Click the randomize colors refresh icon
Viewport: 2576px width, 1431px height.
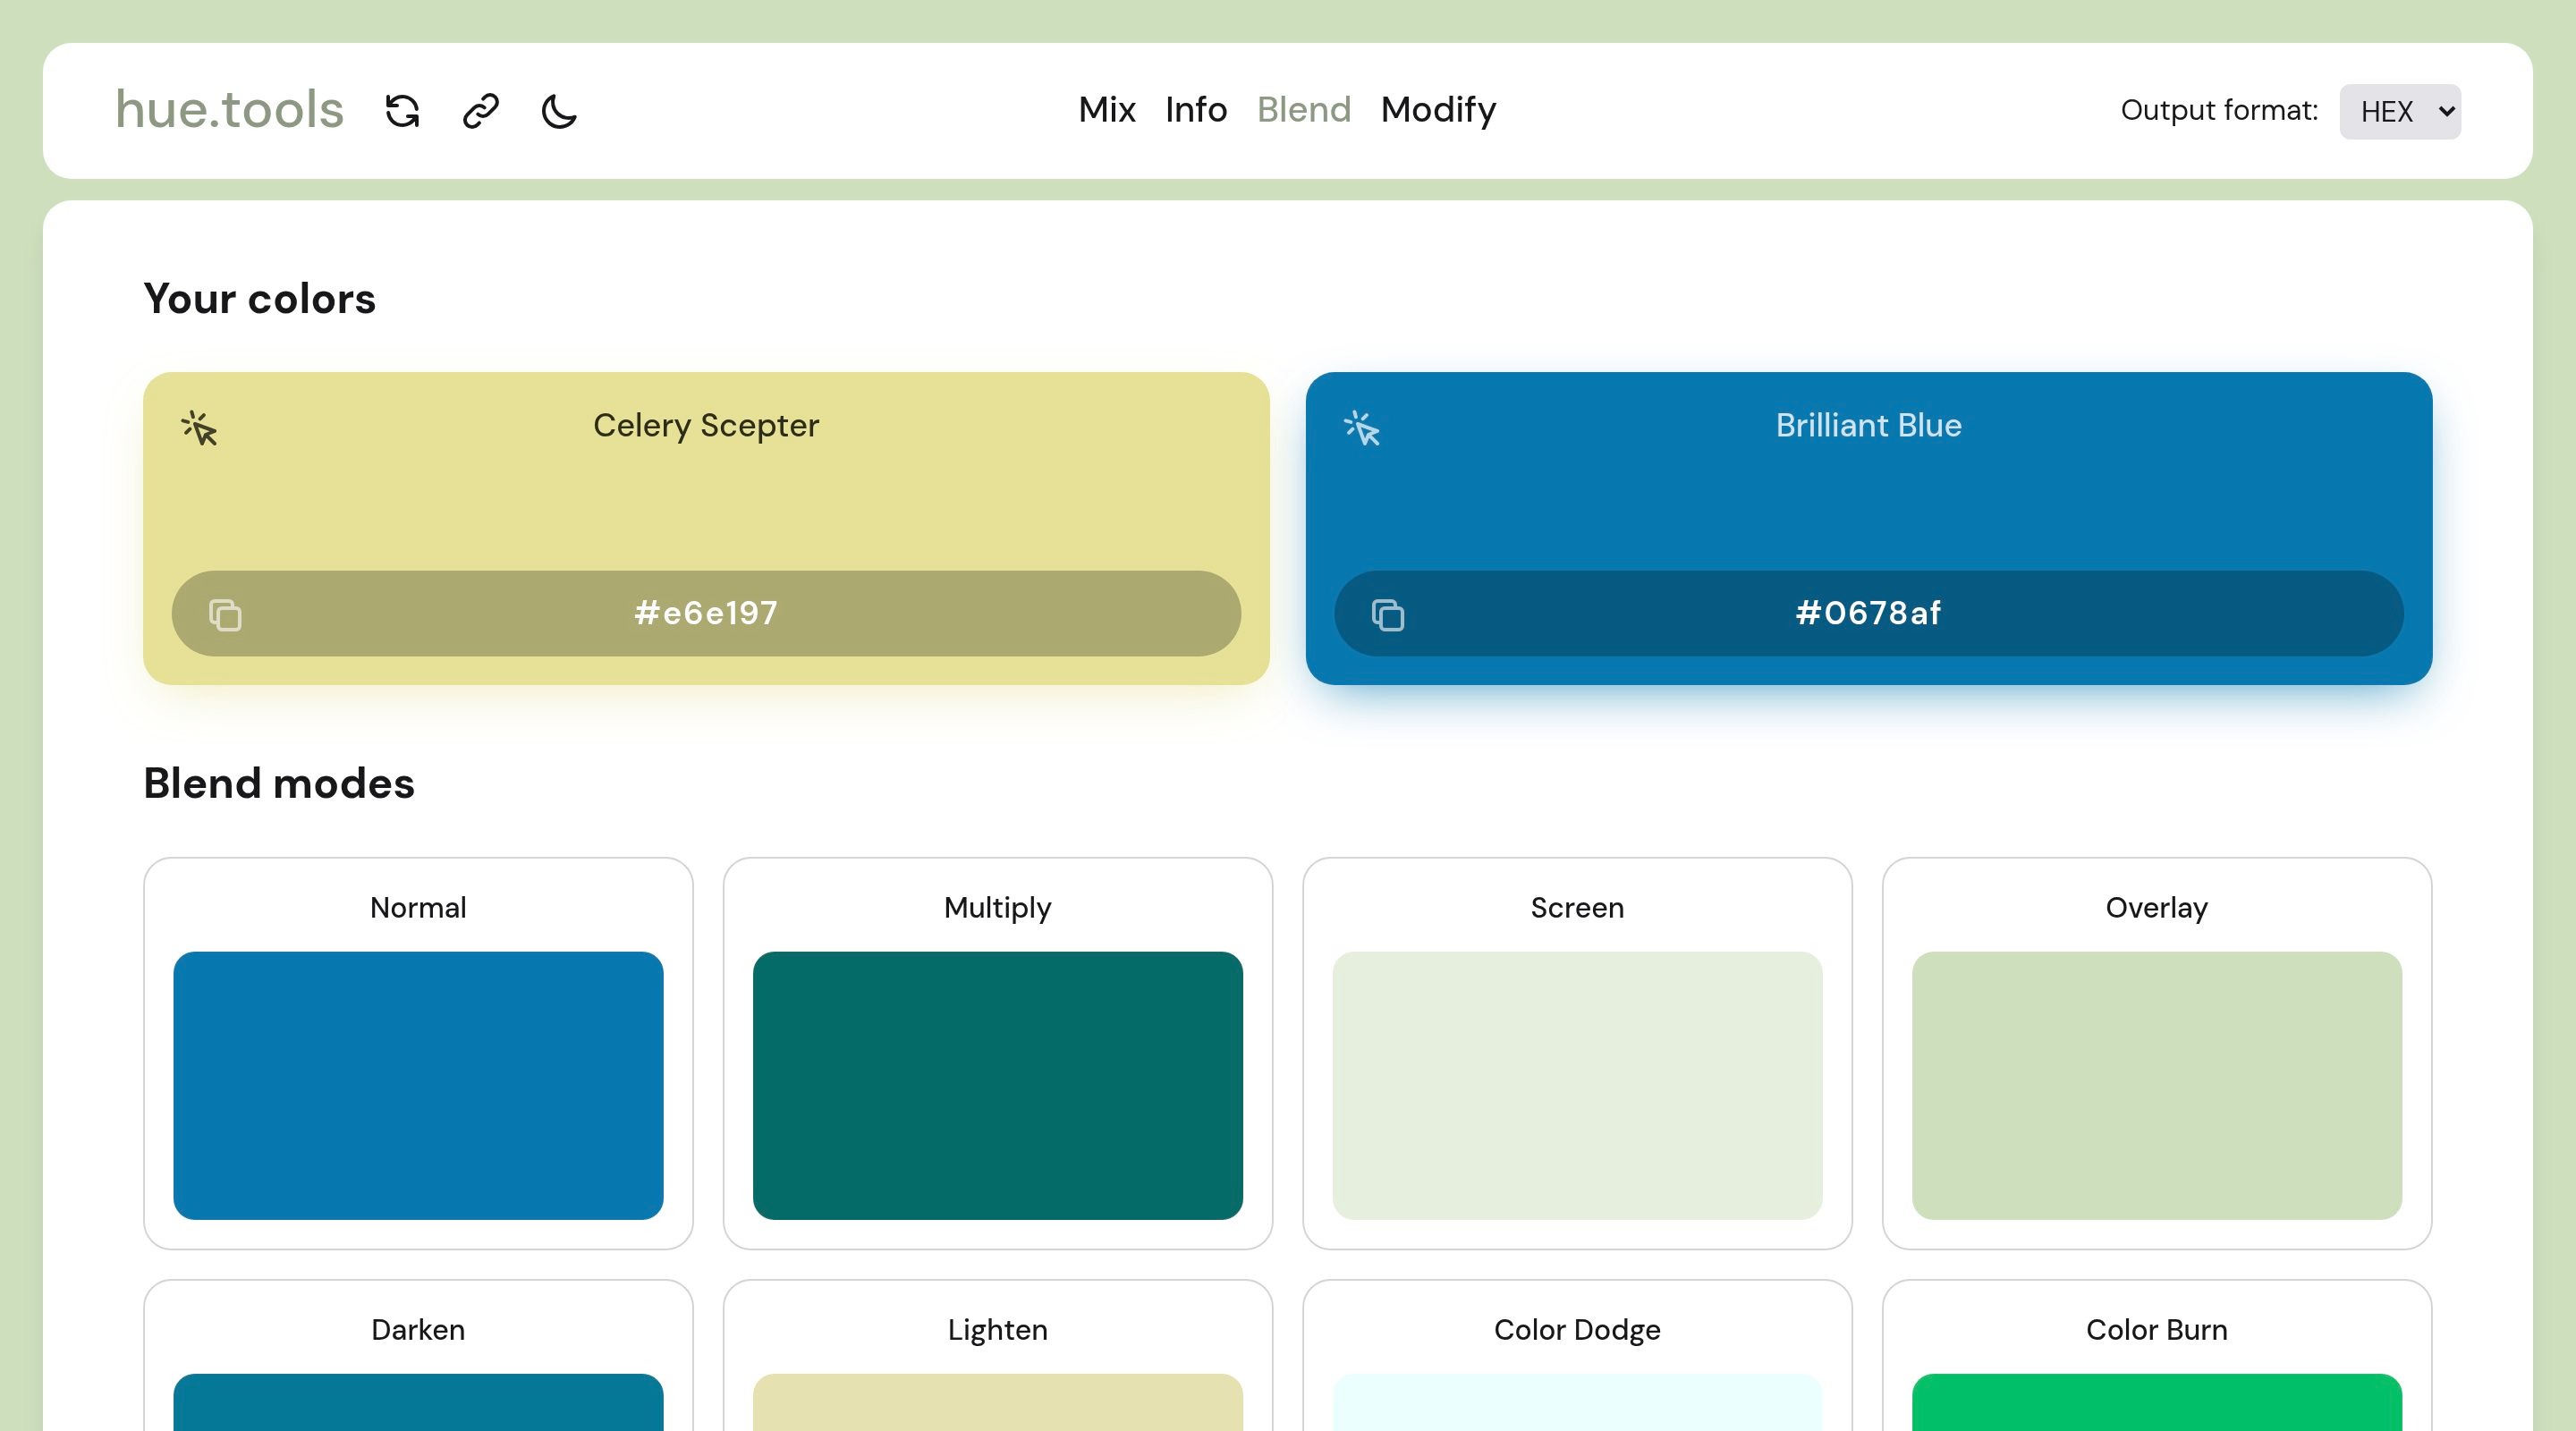(x=402, y=111)
